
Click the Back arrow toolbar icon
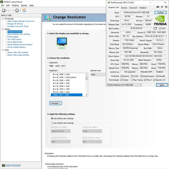click(x=4, y=11)
